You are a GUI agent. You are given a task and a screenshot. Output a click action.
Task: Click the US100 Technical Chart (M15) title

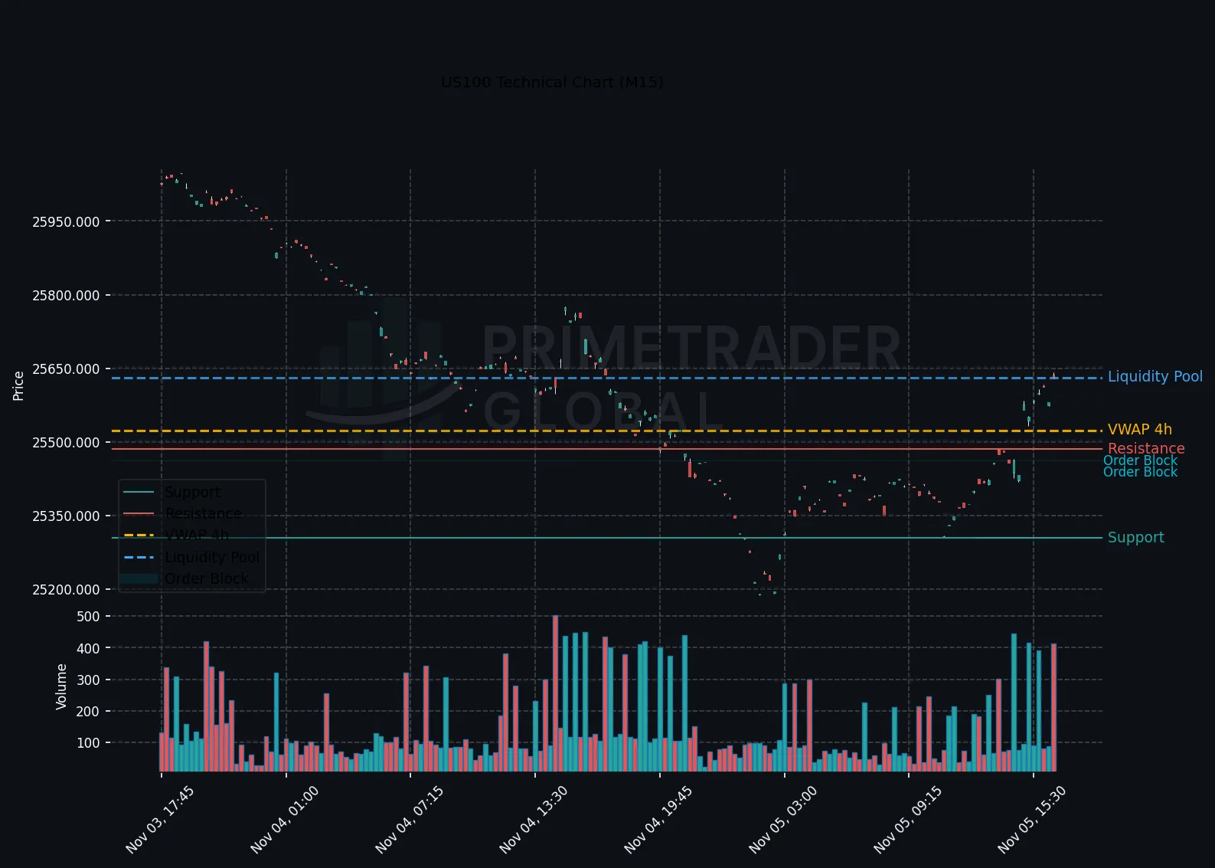point(552,82)
